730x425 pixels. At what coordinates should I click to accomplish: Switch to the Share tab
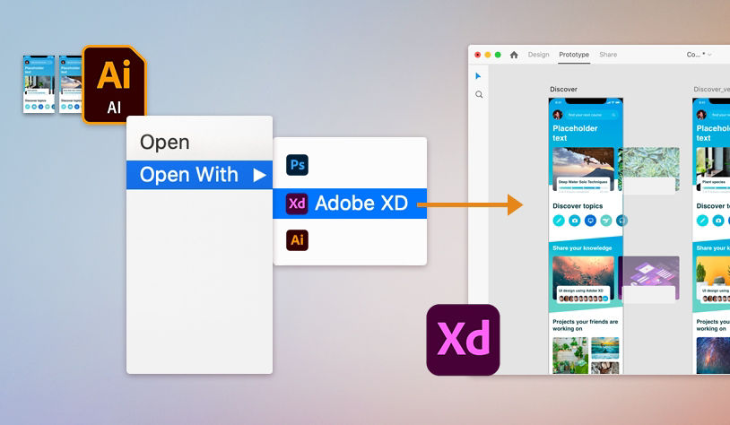[x=608, y=55]
